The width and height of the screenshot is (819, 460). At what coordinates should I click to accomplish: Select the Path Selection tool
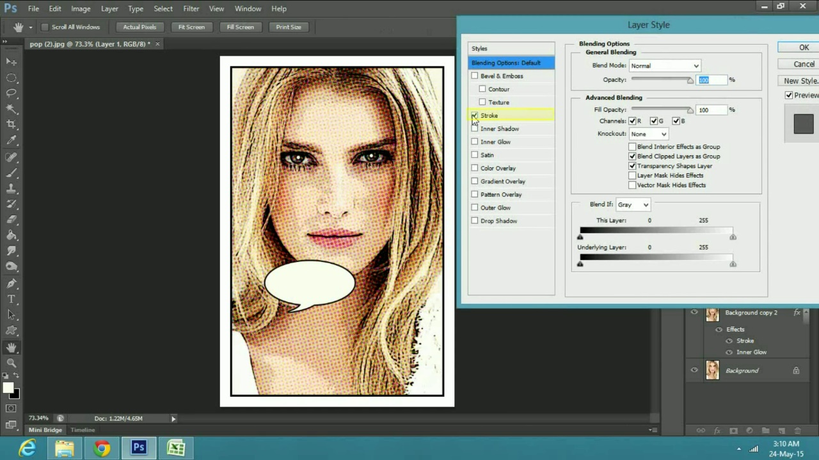click(x=12, y=315)
